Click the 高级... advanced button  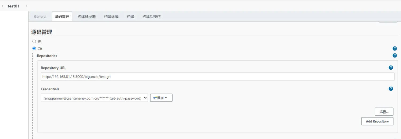(x=384, y=112)
